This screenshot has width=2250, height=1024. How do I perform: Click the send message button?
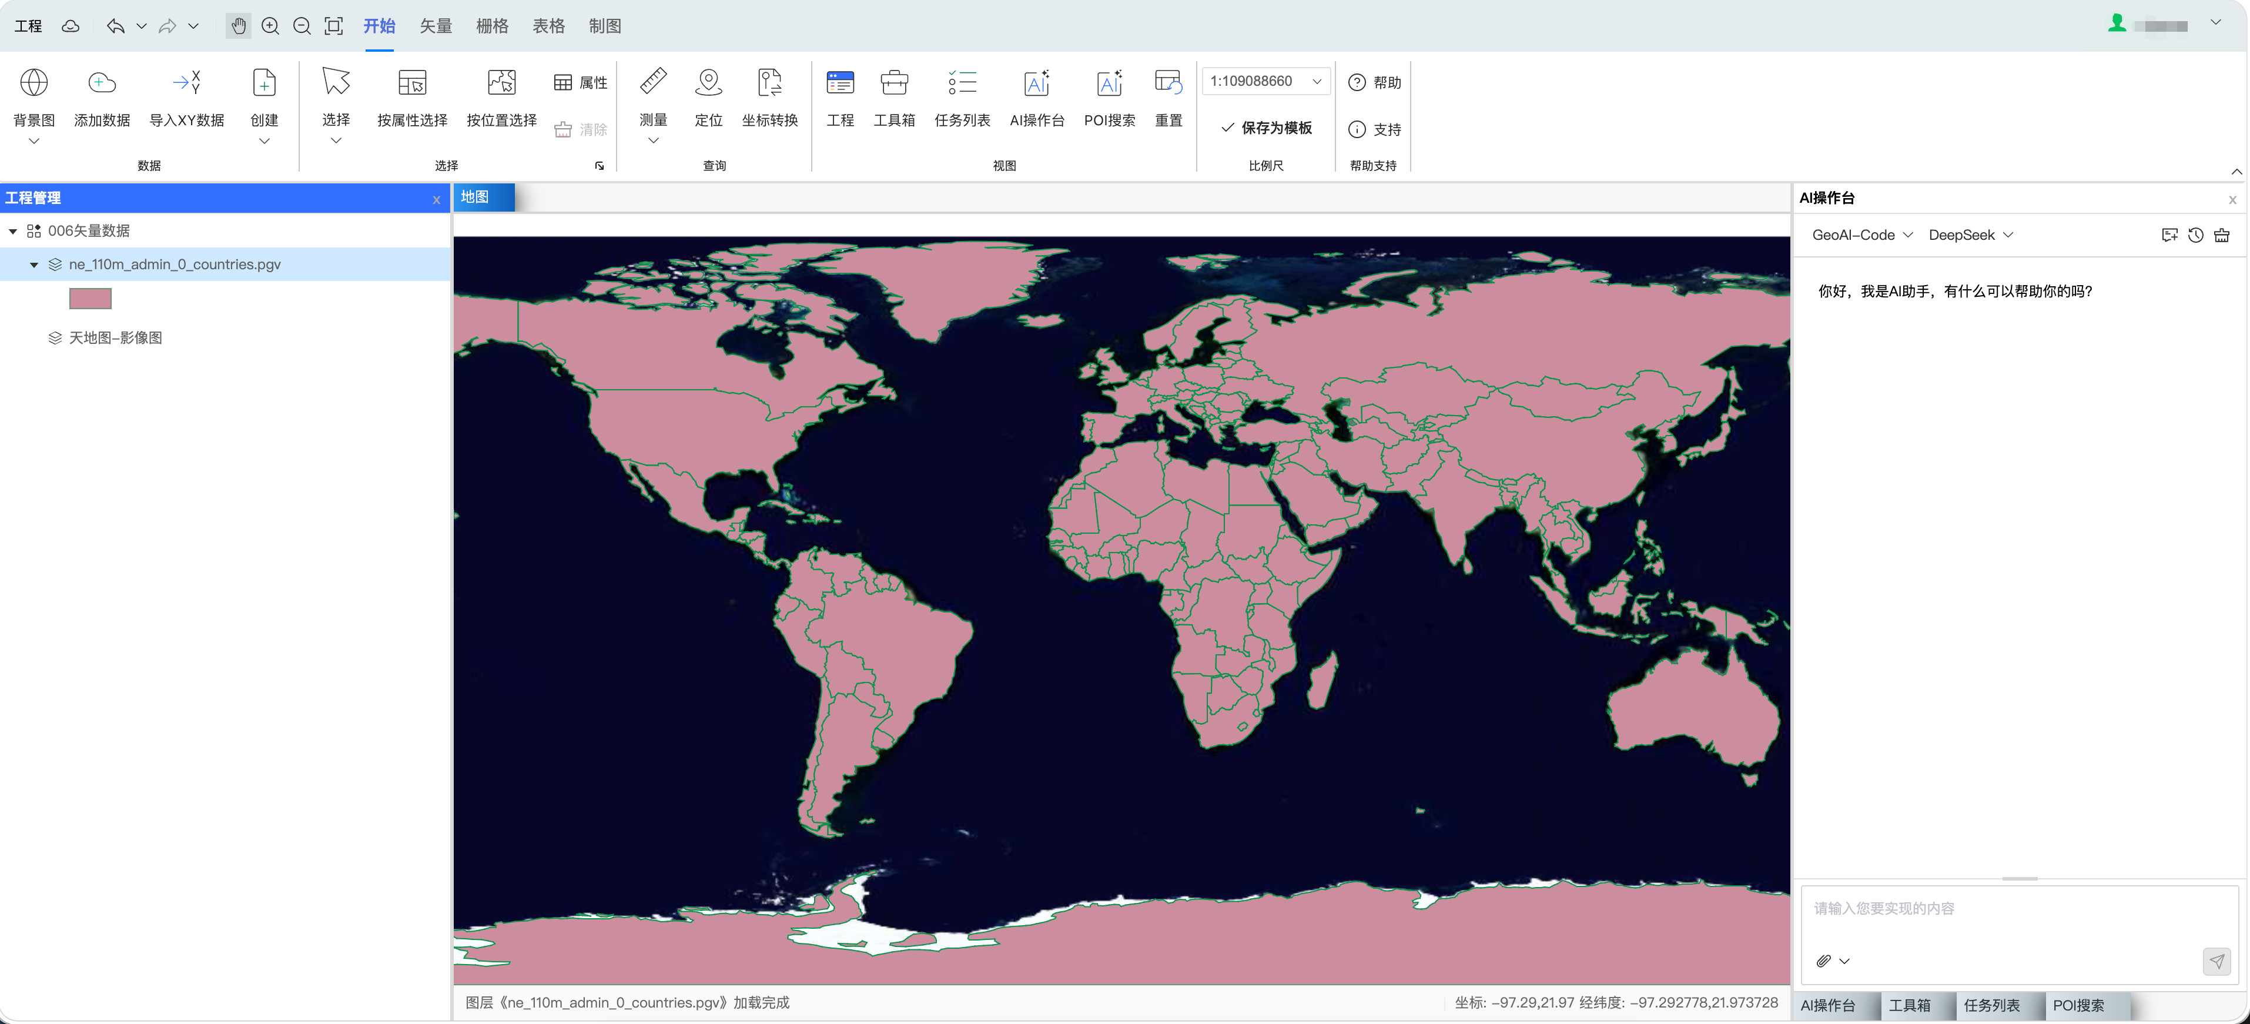2217,961
